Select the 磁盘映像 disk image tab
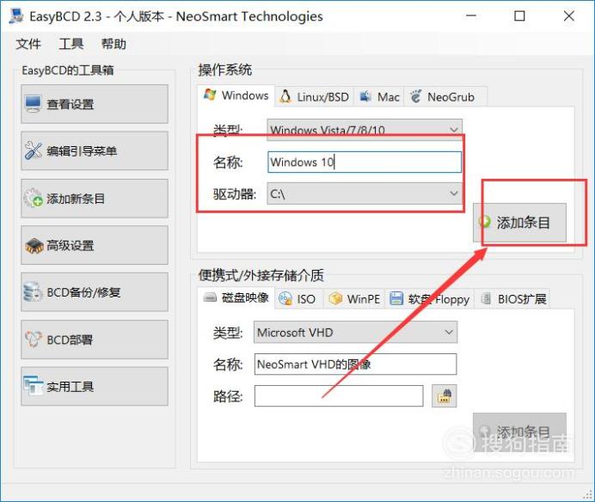This screenshot has width=595, height=502. point(236,298)
